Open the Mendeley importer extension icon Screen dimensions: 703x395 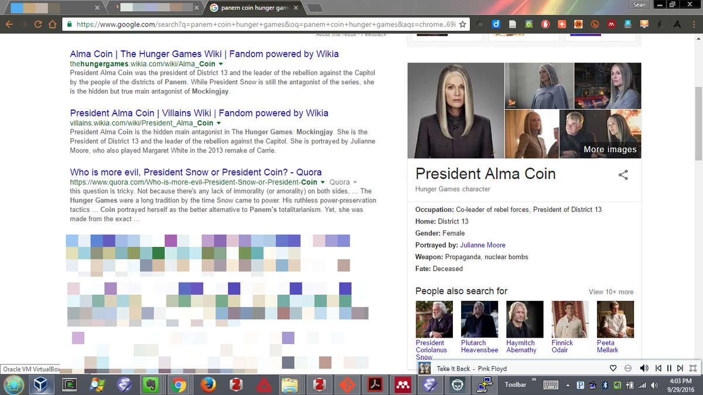[611, 25]
